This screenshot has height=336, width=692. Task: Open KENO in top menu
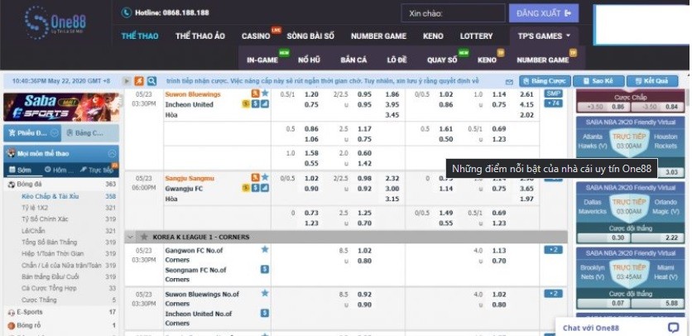433,36
